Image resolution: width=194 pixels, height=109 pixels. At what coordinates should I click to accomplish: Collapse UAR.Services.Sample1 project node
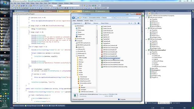146,28
